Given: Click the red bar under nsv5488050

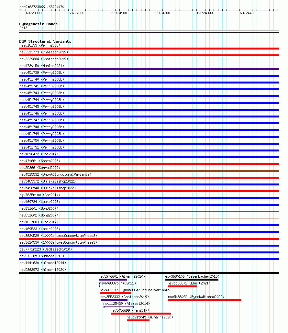Looking at the screenshot, I should click(205, 300).
